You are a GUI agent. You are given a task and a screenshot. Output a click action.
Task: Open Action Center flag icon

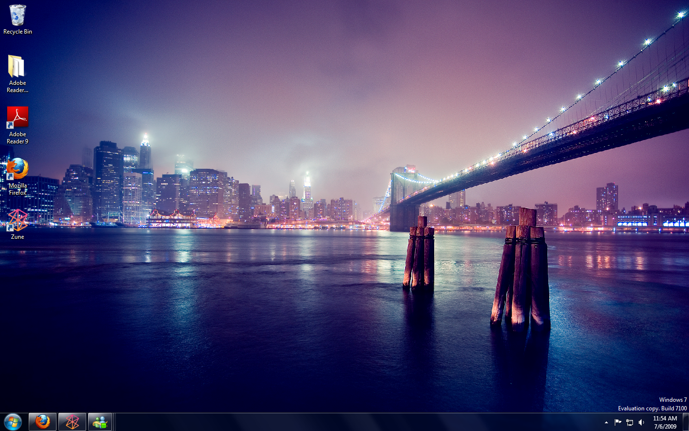tap(618, 422)
